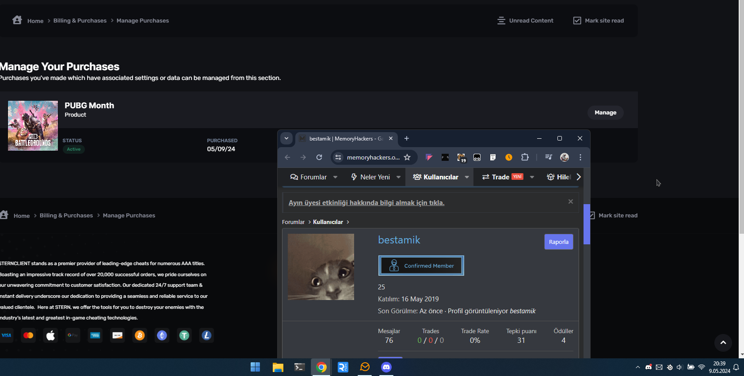Expand the Forumlar dropdown arrow
The image size is (744, 376).
click(x=336, y=177)
